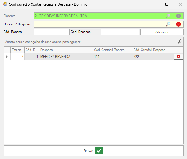The height and width of the screenshot is (159, 187).
Task: Focus the Cód. Receita input field
Action: [x=51, y=32]
